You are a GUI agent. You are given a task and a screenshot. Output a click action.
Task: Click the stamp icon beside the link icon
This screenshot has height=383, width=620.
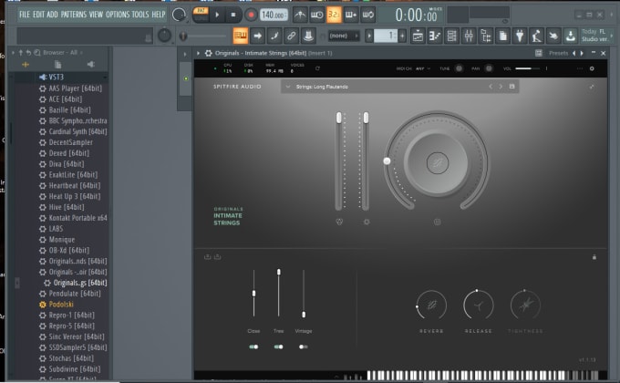click(x=308, y=36)
